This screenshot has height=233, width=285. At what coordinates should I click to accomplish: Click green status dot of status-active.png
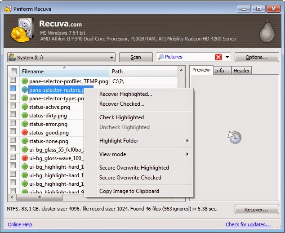click(x=25, y=107)
